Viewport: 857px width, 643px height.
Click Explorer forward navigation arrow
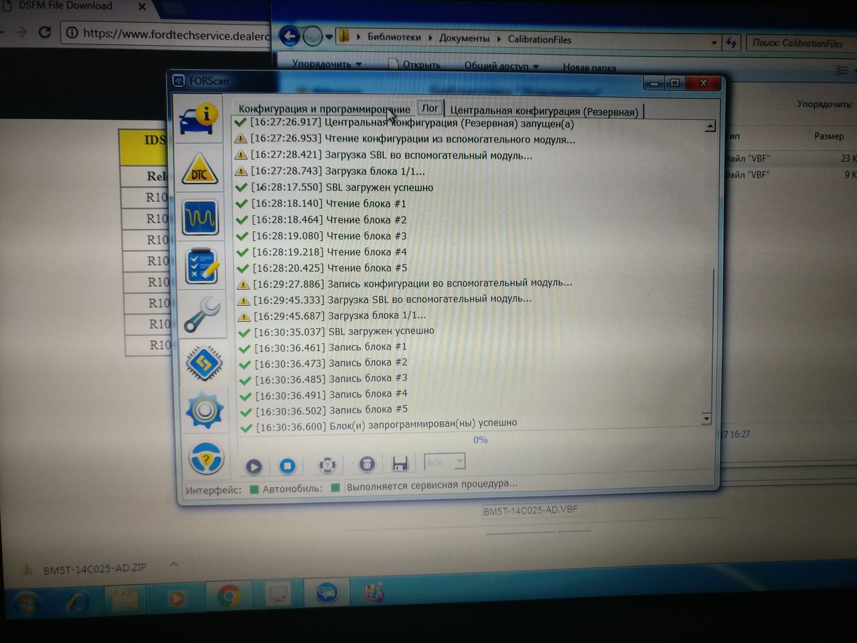[x=313, y=36]
